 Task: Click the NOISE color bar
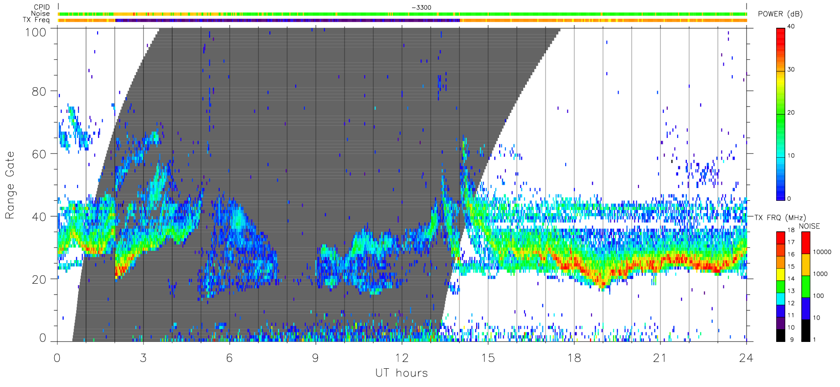coord(806,286)
